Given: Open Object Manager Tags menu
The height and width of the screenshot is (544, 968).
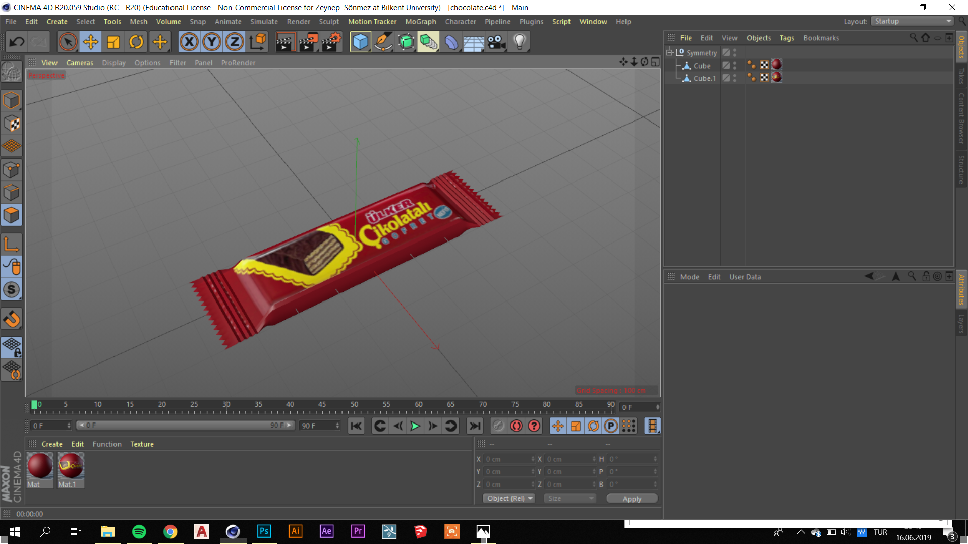Looking at the screenshot, I should click(787, 38).
